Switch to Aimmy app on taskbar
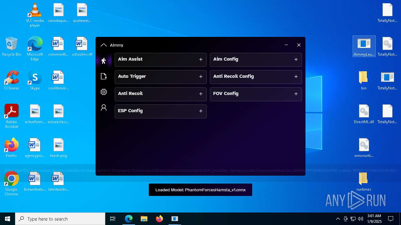Screen dimensions: 401x225 175,219
